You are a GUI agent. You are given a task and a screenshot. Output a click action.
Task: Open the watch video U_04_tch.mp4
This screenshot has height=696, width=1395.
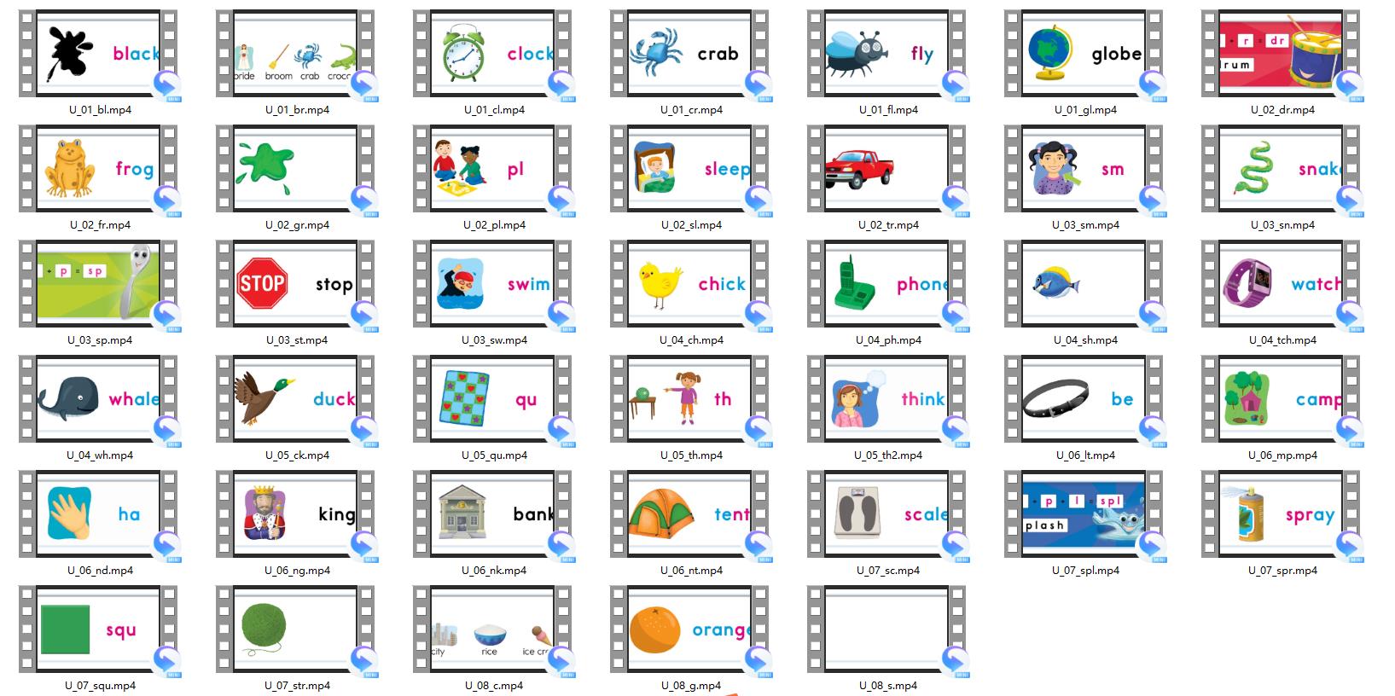click(x=1281, y=283)
